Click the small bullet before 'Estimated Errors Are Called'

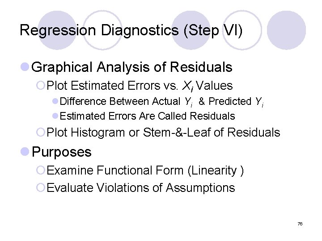[55, 116]
